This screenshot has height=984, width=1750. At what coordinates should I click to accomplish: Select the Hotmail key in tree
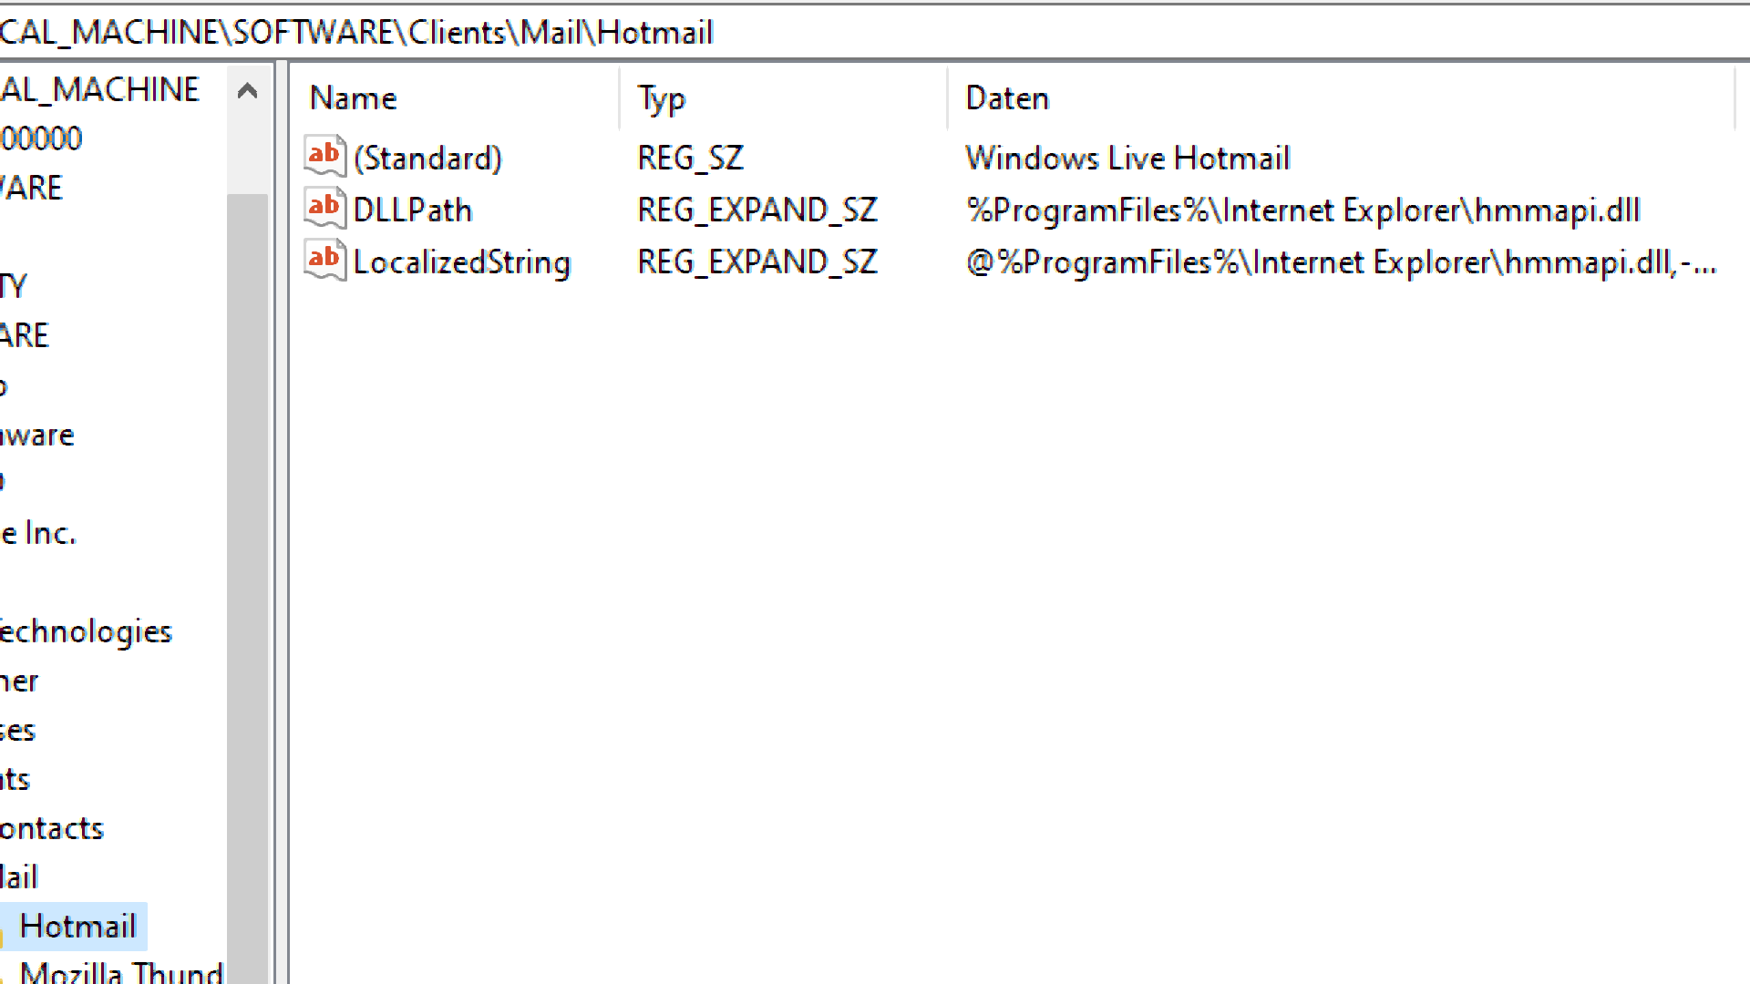78,927
